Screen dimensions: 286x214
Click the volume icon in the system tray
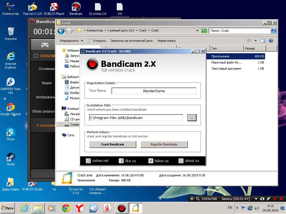(257, 208)
